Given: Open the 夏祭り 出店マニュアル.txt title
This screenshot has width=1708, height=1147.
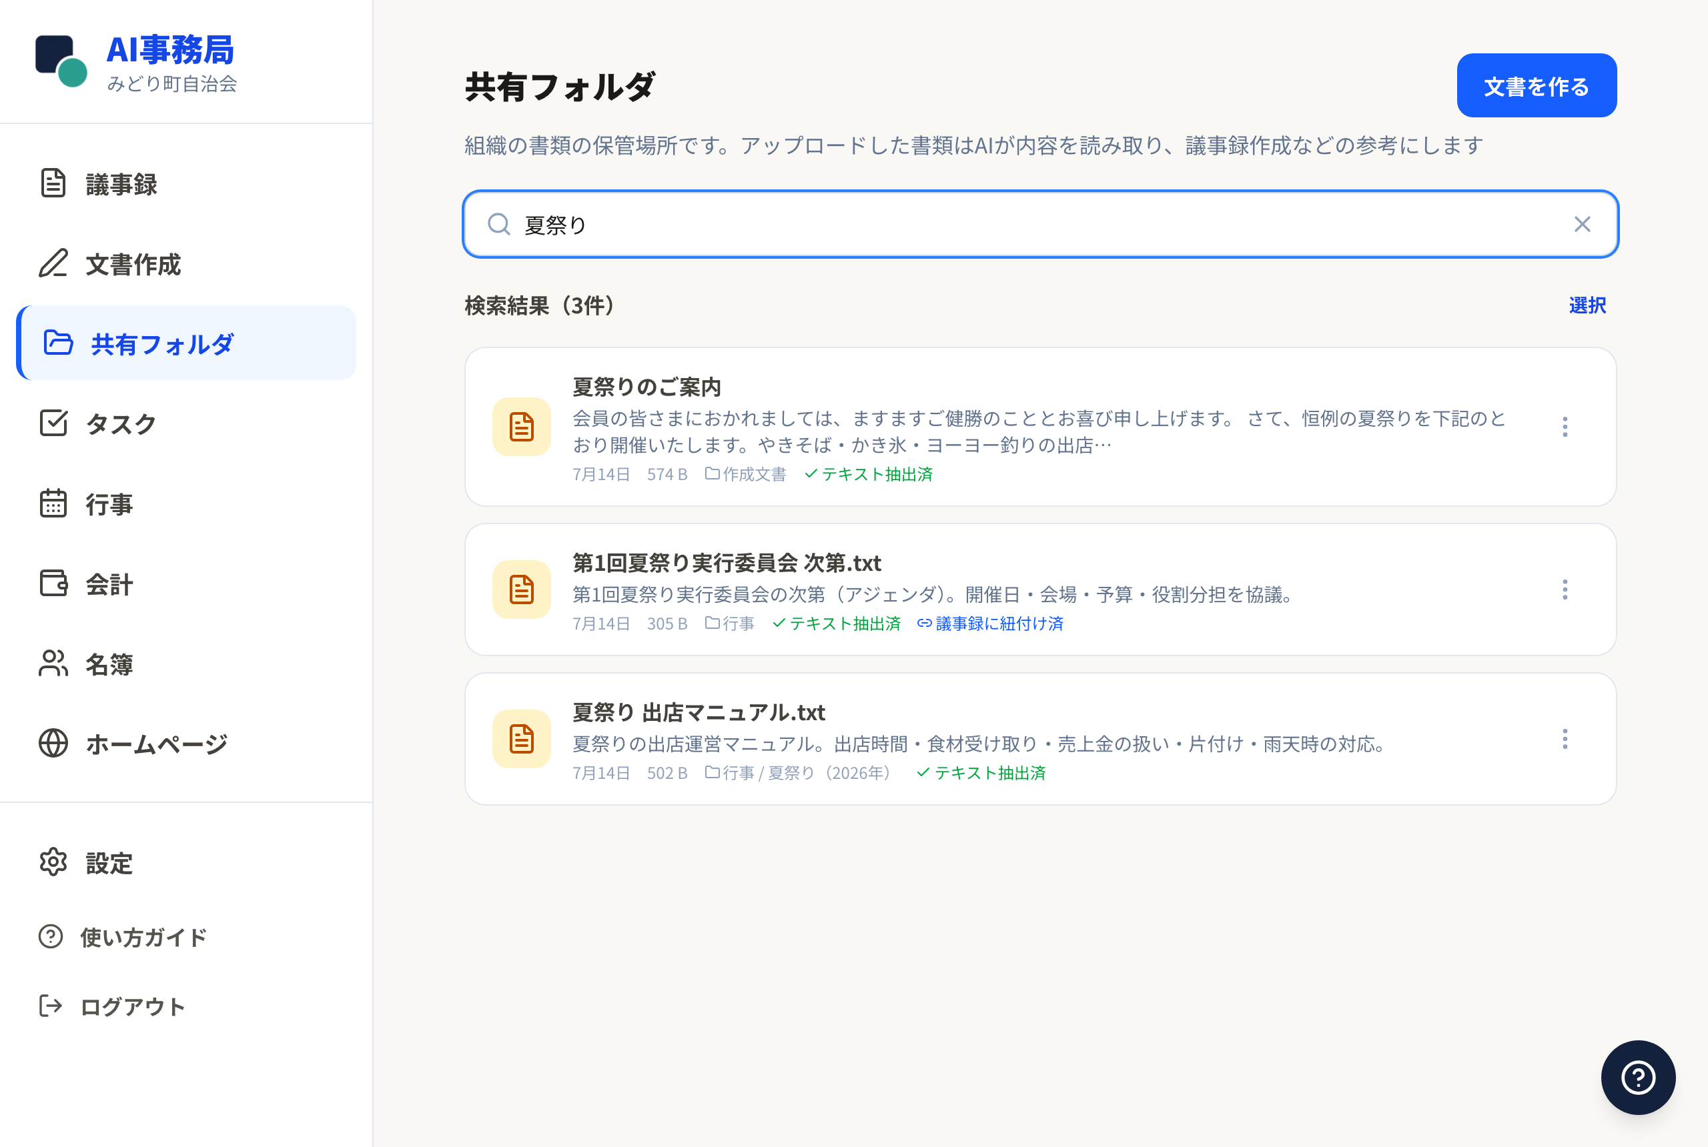Looking at the screenshot, I should click(x=698, y=712).
